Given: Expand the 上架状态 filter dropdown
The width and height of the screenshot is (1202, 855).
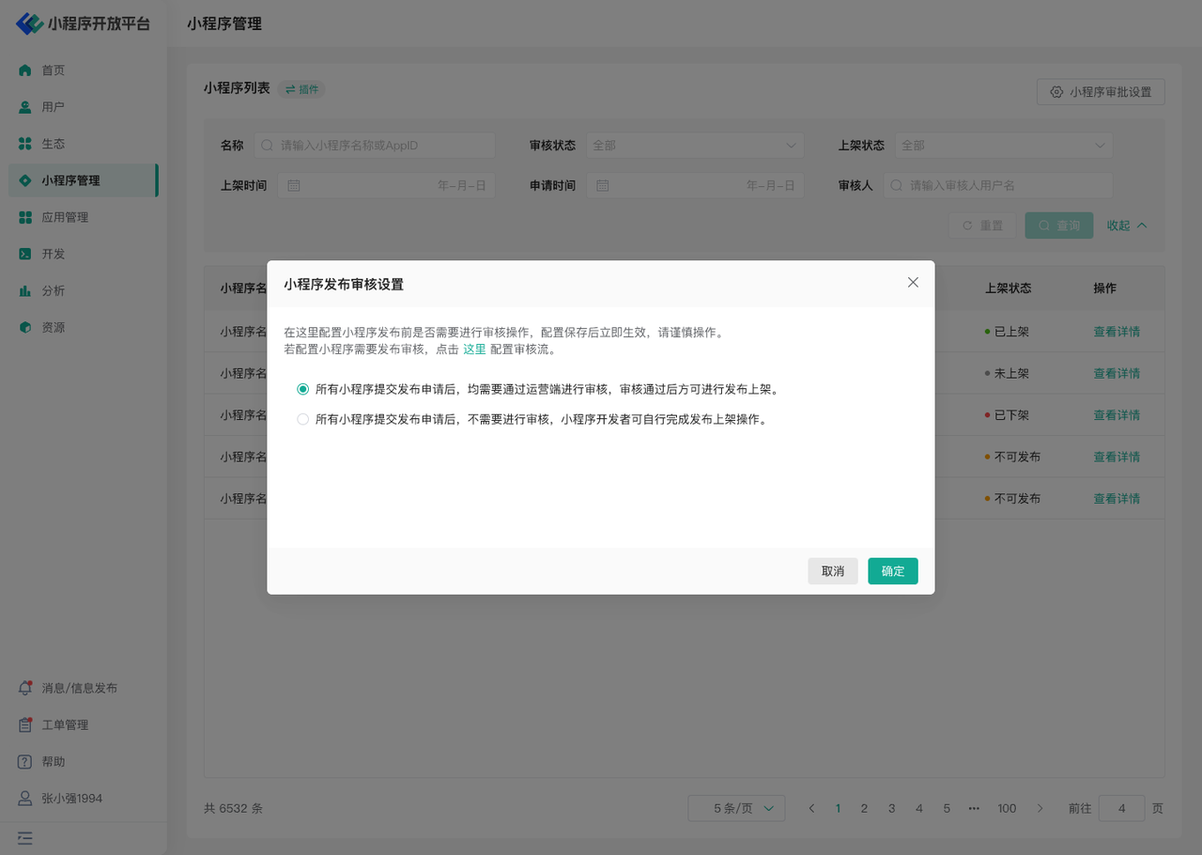Looking at the screenshot, I should [x=1003, y=146].
